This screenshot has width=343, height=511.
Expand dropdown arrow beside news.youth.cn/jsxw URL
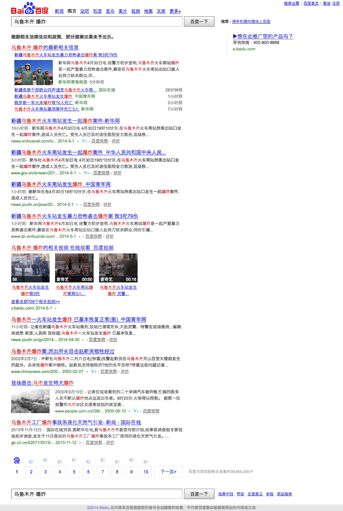(x=77, y=205)
